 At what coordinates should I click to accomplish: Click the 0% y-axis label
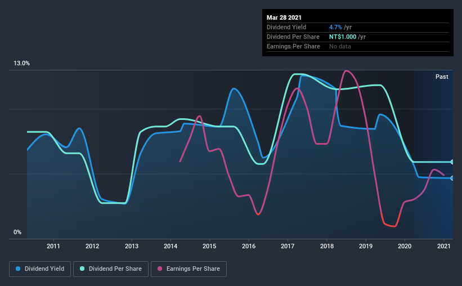coord(17,233)
